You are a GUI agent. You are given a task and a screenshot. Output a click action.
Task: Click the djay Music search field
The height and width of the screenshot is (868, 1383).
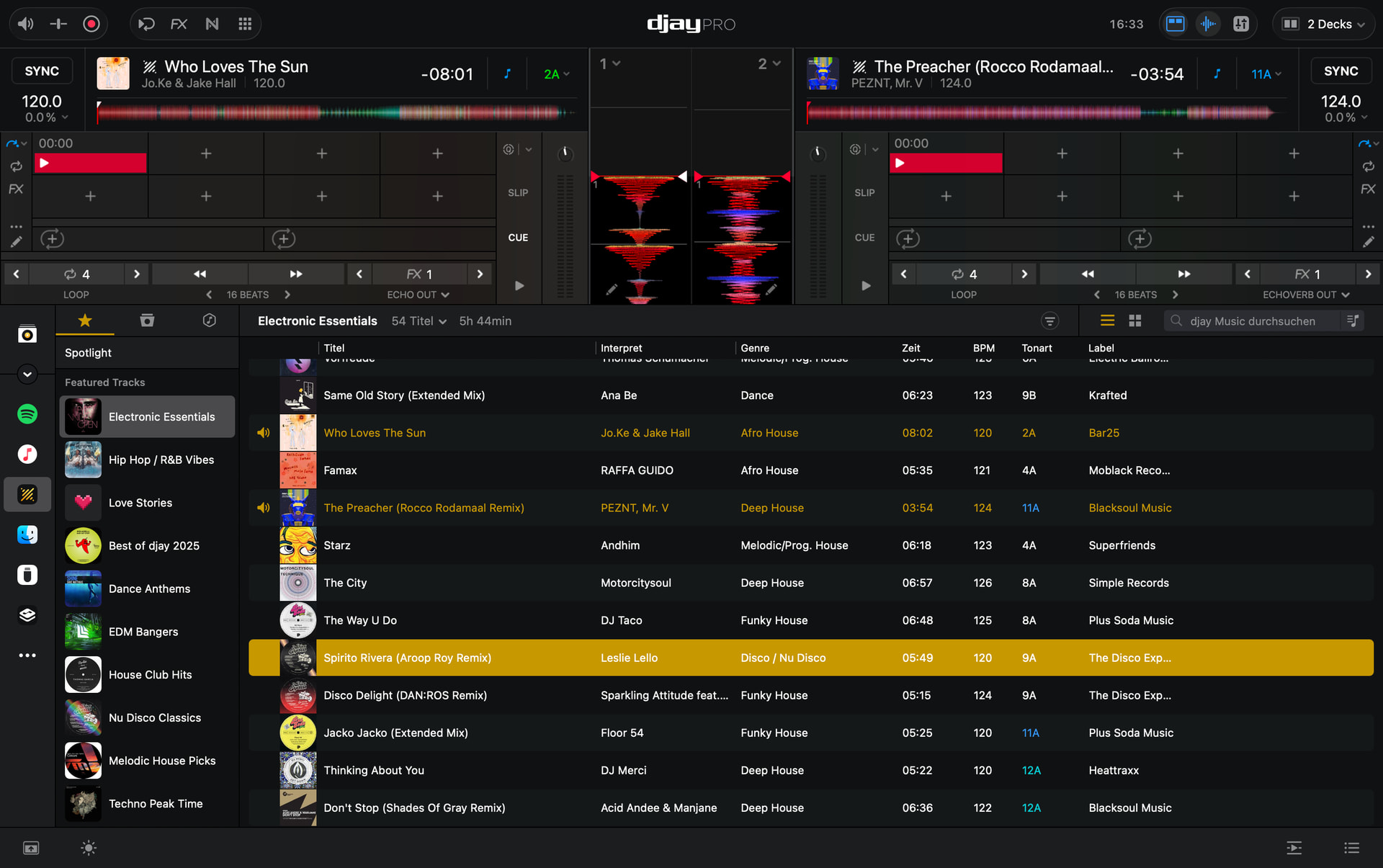(x=1252, y=321)
